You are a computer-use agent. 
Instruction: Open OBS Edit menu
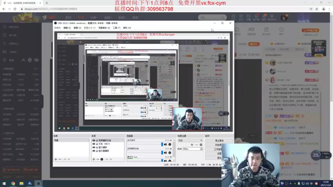click(x=67, y=28)
